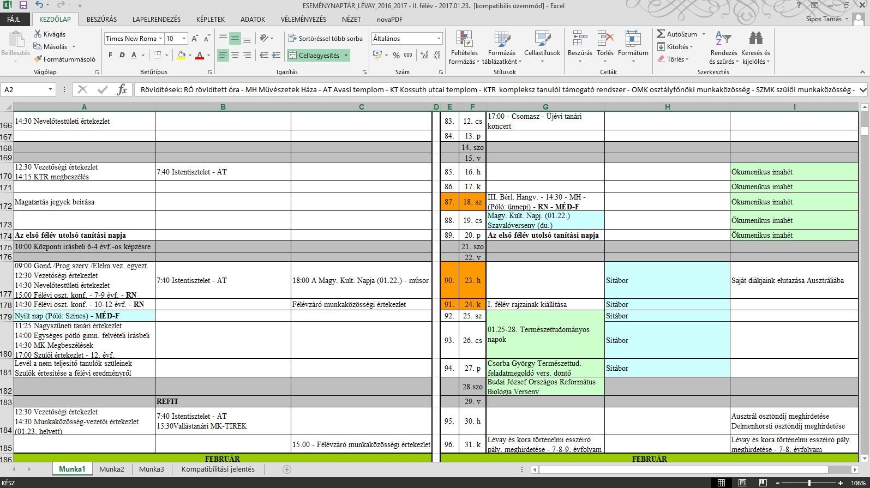Image resolution: width=870 pixels, height=488 pixels.
Task: Click the Keresés és kijelölés binoculars icon
Action: coord(755,39)
